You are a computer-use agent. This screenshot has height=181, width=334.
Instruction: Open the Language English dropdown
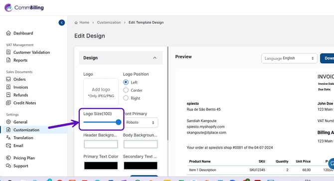click(289, 58)
